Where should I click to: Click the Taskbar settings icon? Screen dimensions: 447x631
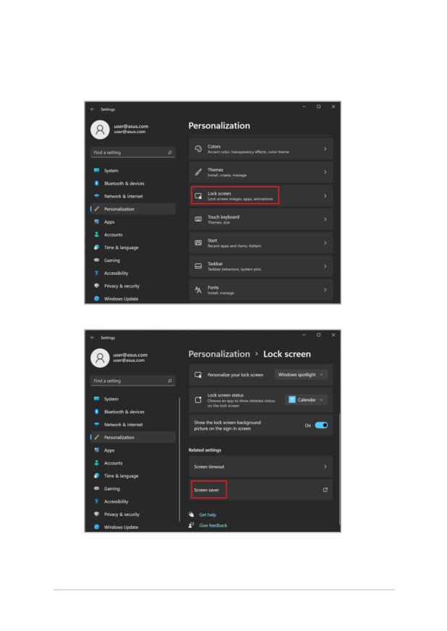(198, 266)
